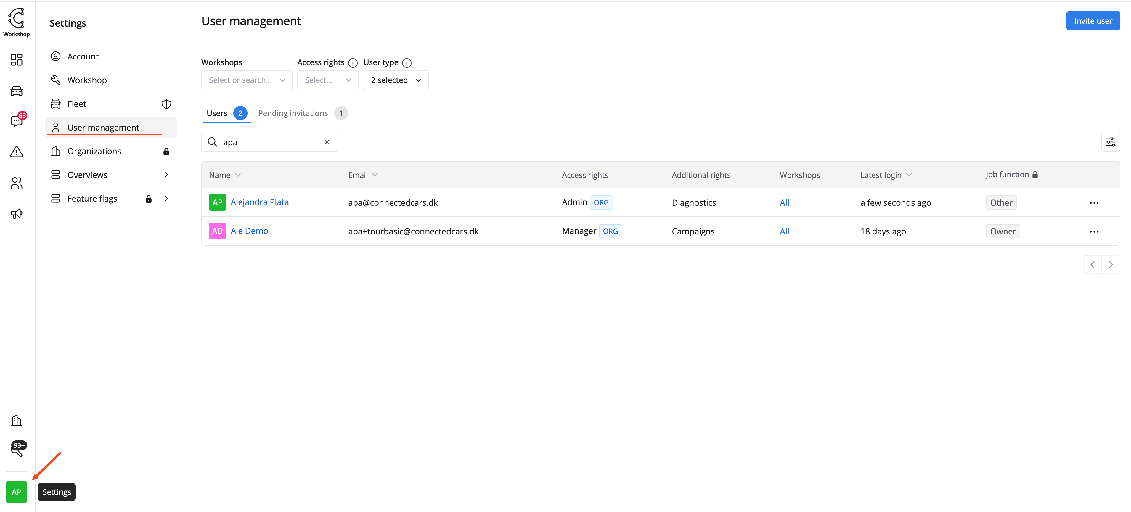Open more actions for Ale Demo row

coord(1094,232)
